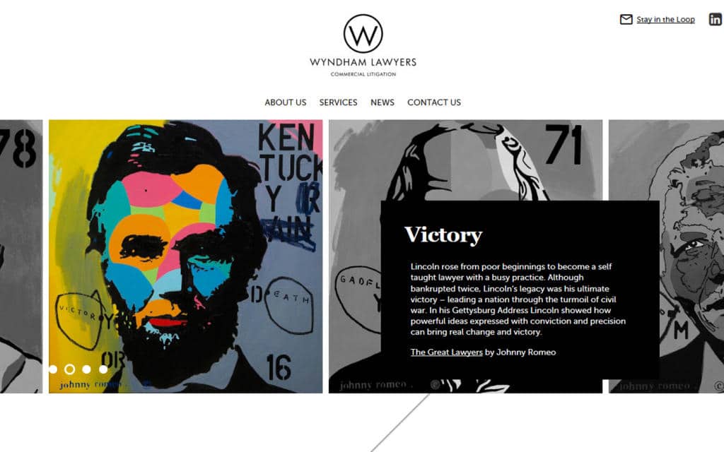The width and height of the screenshot is (724, 452).
Task: Select the colorful Lincoln portrait slide
Action: (186, 256)
